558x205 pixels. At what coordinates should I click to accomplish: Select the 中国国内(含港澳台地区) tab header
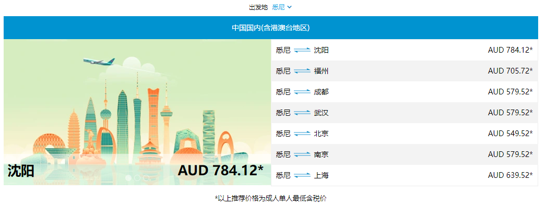271,28
